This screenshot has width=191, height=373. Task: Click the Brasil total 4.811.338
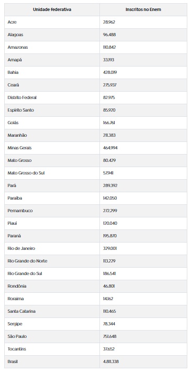pos(111,361)
